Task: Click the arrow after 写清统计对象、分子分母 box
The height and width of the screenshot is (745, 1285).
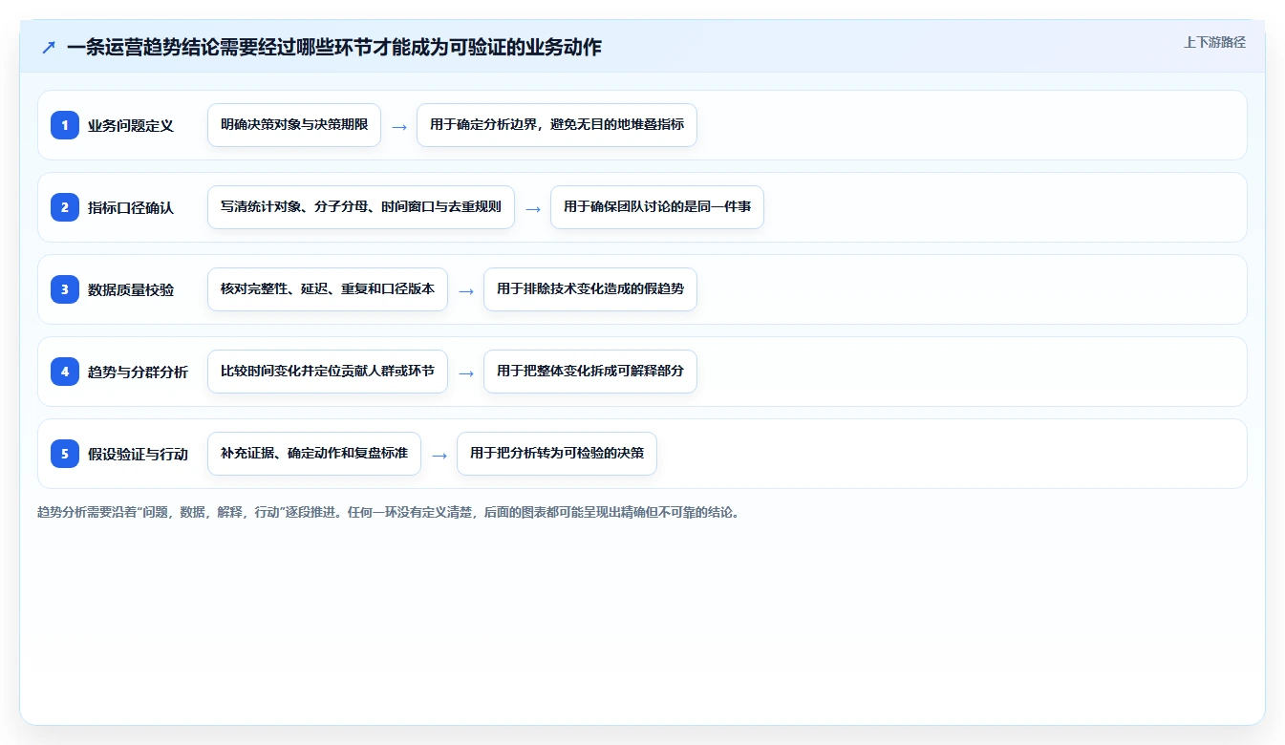Action: (x=533, y=208)
